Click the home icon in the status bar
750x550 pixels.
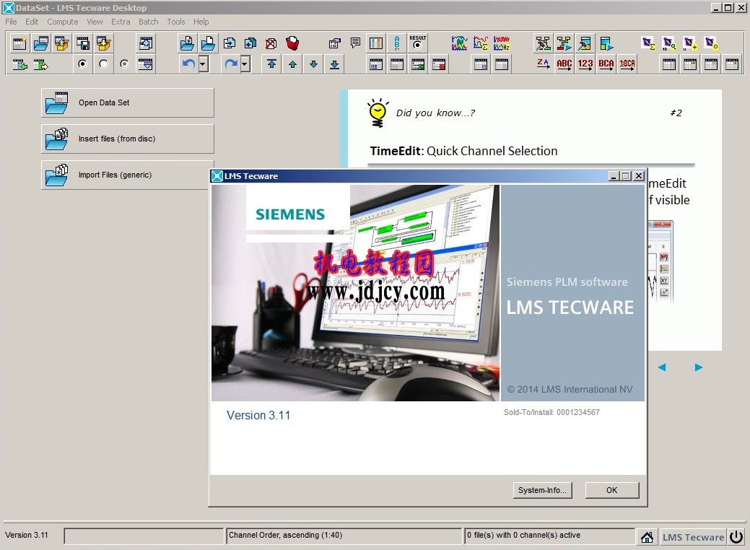pos(647,537)
